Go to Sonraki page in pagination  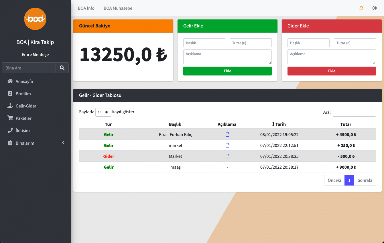(x=365, y=180)
